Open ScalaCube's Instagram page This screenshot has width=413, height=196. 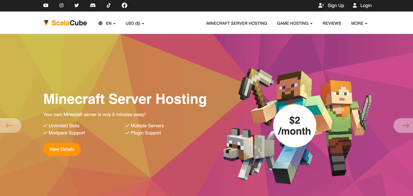point(61,5)
